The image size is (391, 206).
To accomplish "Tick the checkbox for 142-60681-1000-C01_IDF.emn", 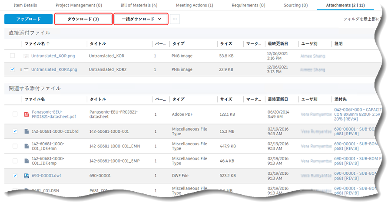I will (x=15, y=146).
